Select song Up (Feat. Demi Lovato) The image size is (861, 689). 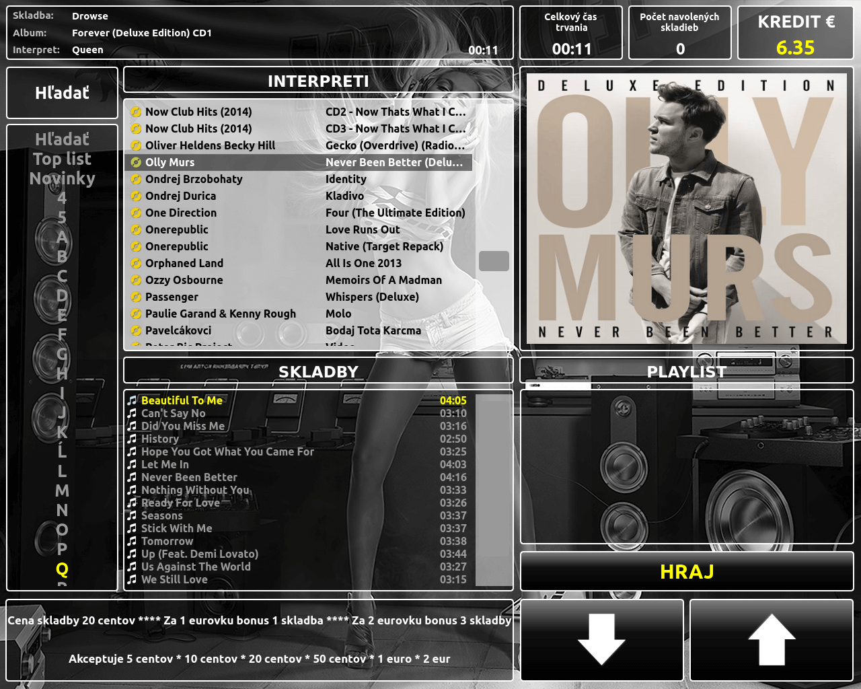point(200,554)
